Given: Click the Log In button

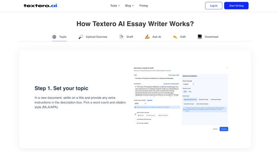Looking at the screenshot, I should coord(214,6).
